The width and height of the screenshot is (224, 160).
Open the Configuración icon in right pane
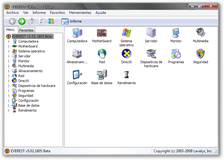point(77,74)
